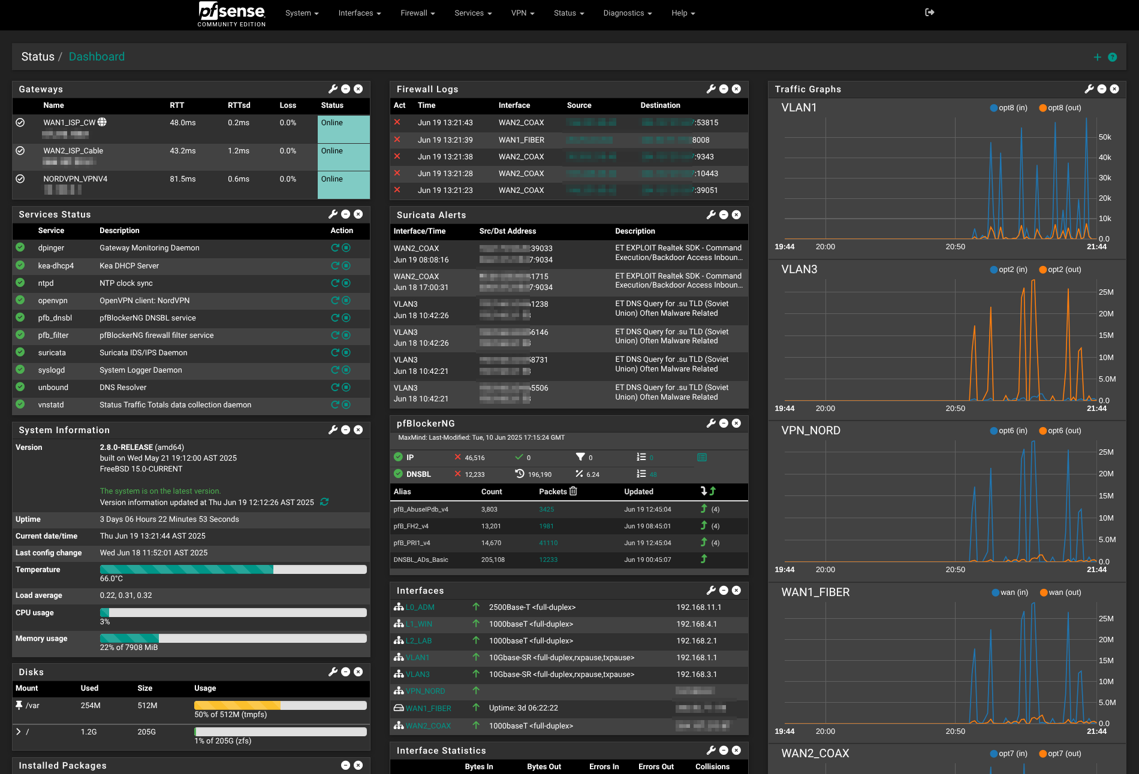Toggle opt2 (in) legend on VLAN3 graph

click(1008, 270)
